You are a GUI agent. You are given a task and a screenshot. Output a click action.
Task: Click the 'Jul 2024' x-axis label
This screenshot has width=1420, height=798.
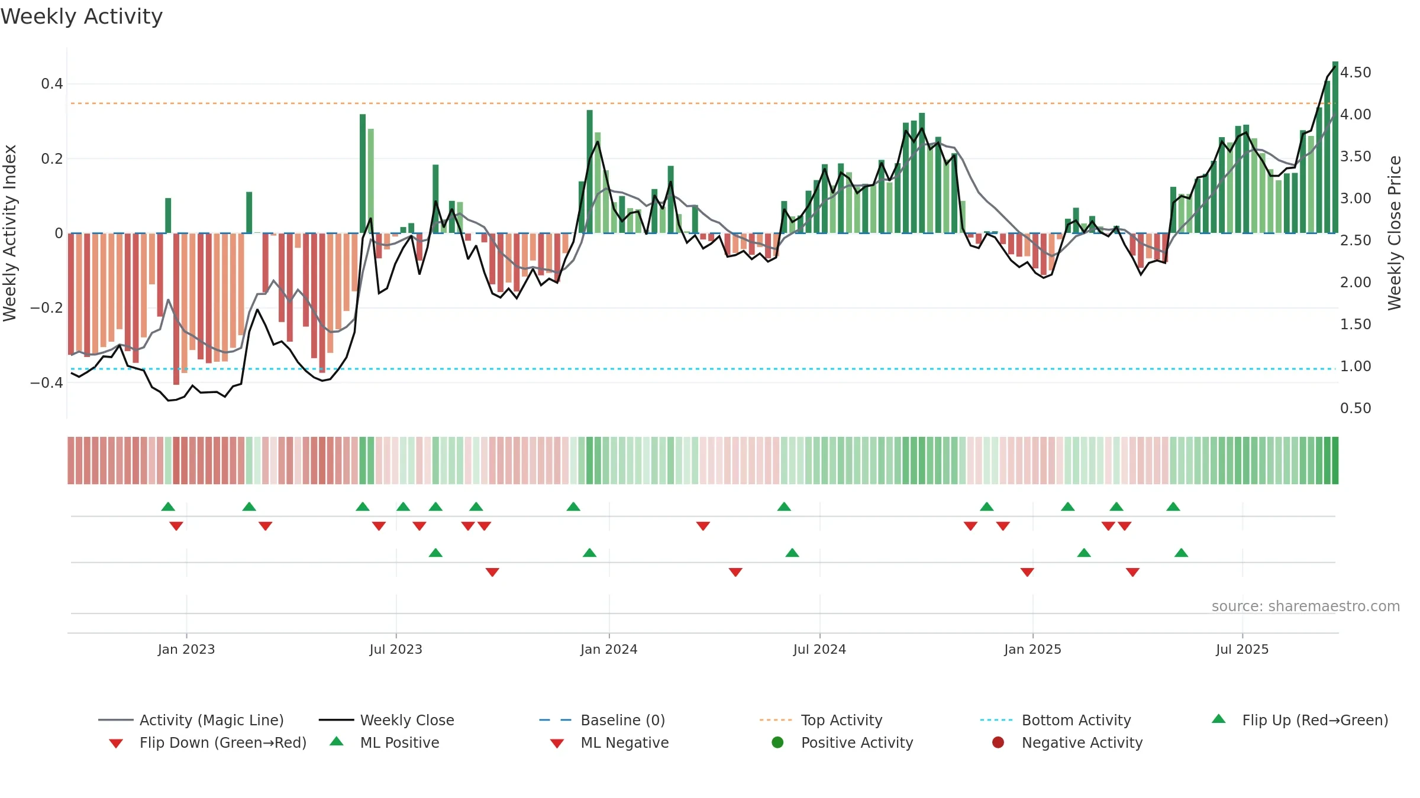pyautogui.click(x=819, y=649)
